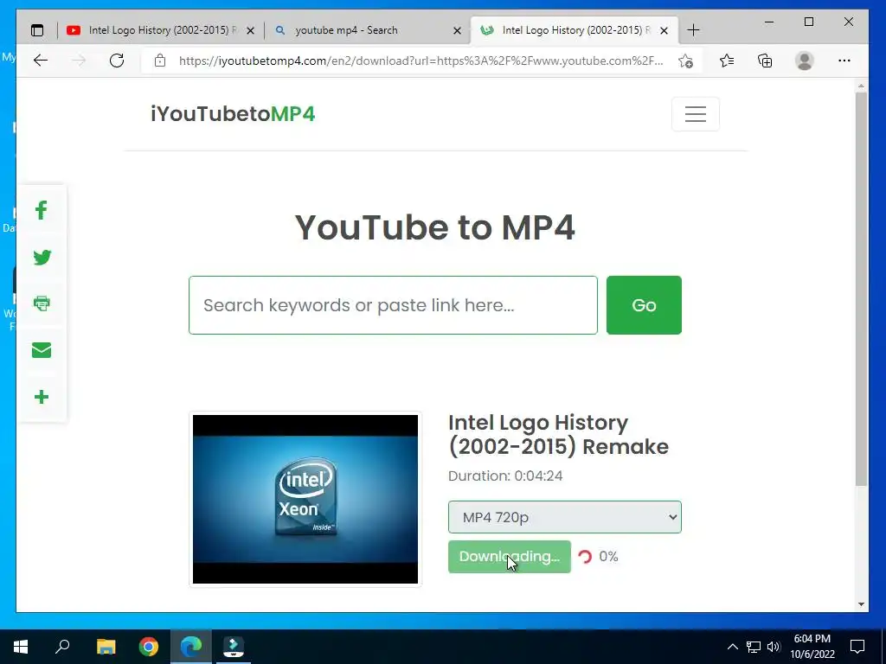
Task: Share page via Twitter bird icon
Action: 42,258
